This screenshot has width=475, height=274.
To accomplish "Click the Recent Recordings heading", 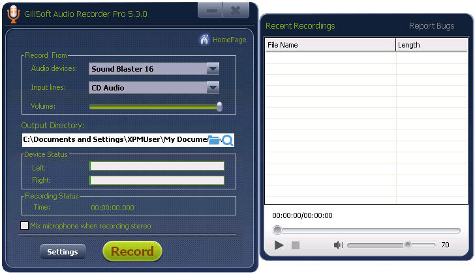I will point(300,26).
